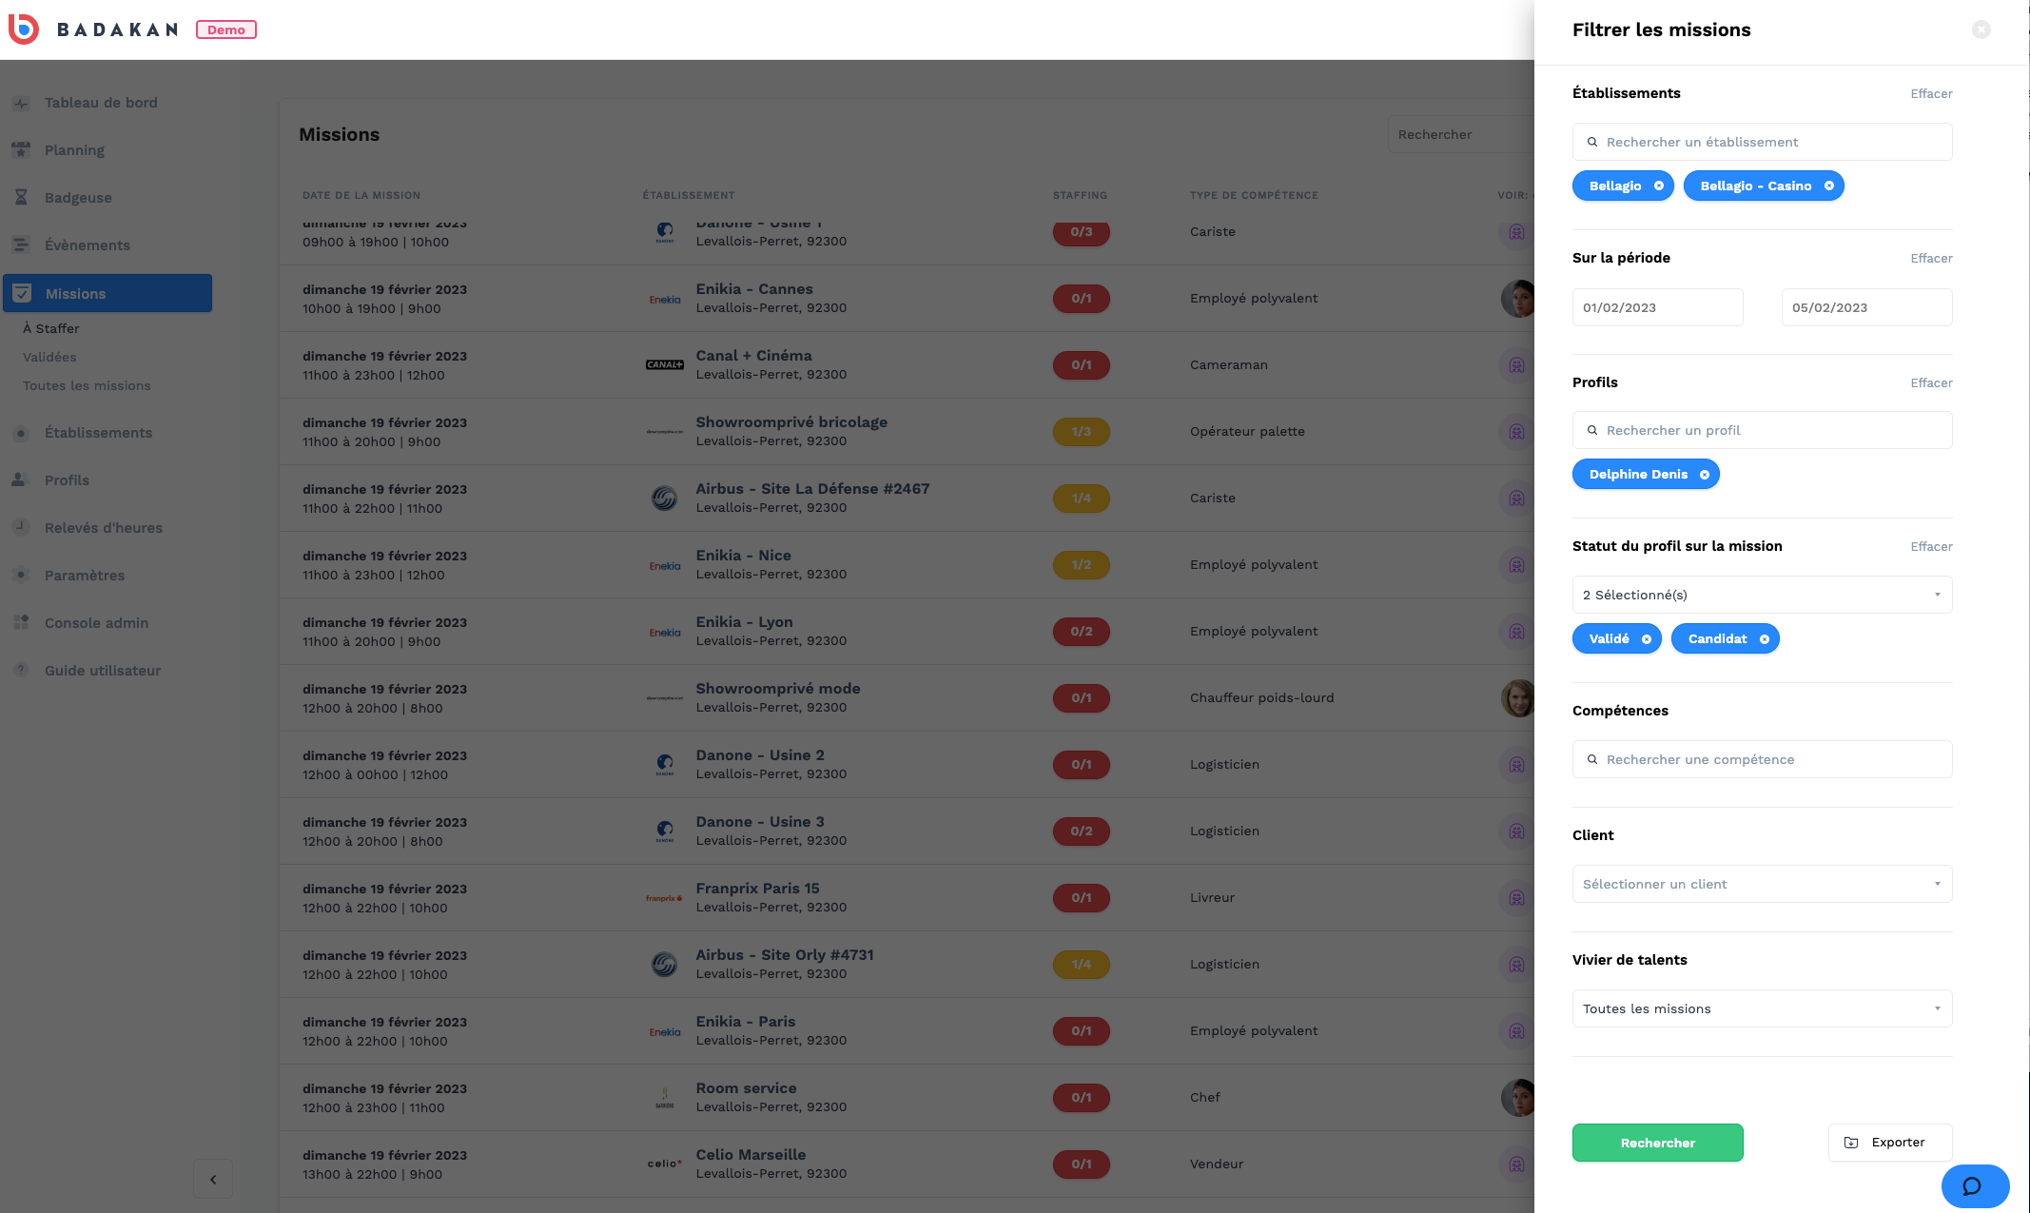This screenshot has height=1213, width=2030.
Task: Click the Badgeuse hourglass icon
Action: 21,198
